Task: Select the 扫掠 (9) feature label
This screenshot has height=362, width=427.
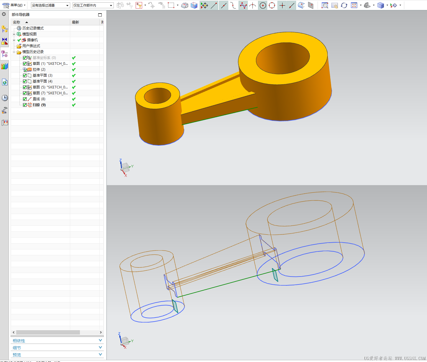Action: click(x=39, y=105)
